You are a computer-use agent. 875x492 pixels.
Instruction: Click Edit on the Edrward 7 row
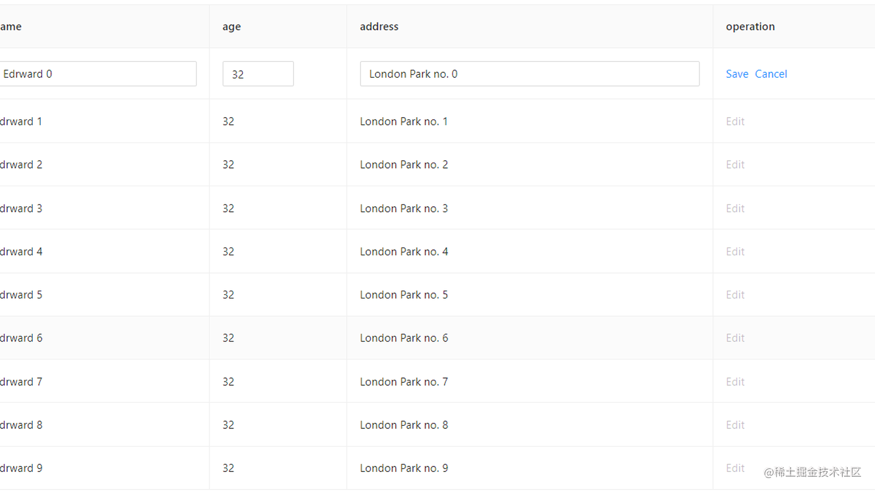click(735, 381)
